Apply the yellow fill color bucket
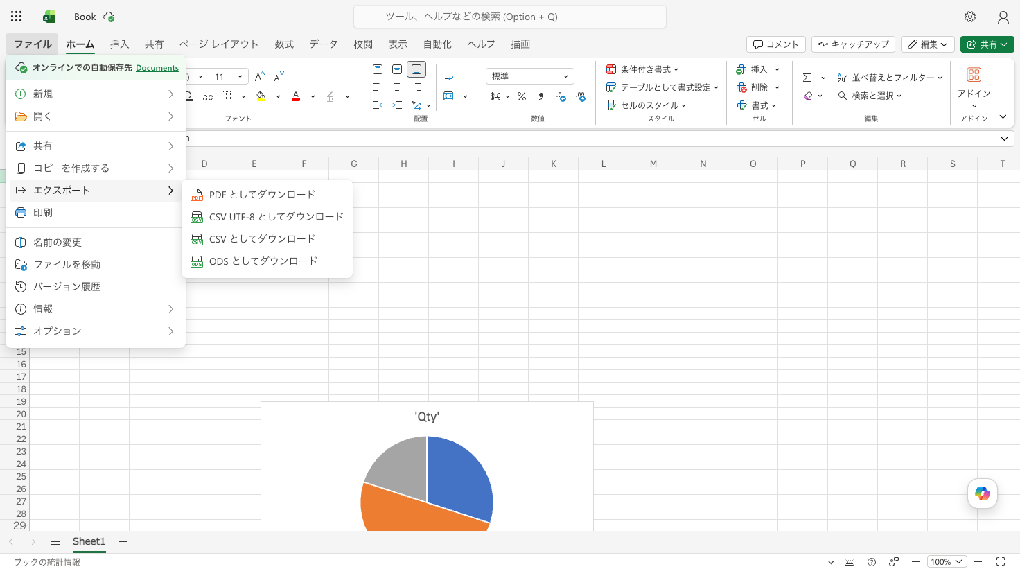Image resolution: width=1020 pixels, height=569 pixels. 261,96
